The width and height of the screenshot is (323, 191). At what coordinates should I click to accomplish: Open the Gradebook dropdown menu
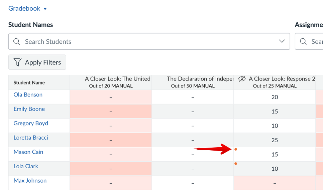27,8
